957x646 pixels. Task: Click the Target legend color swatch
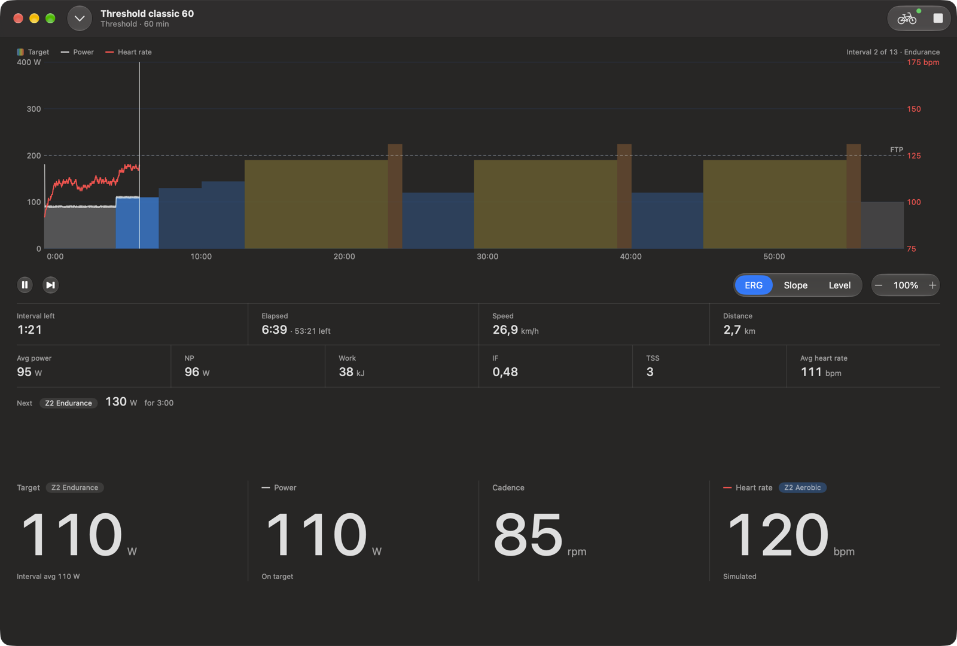[20, 52]
